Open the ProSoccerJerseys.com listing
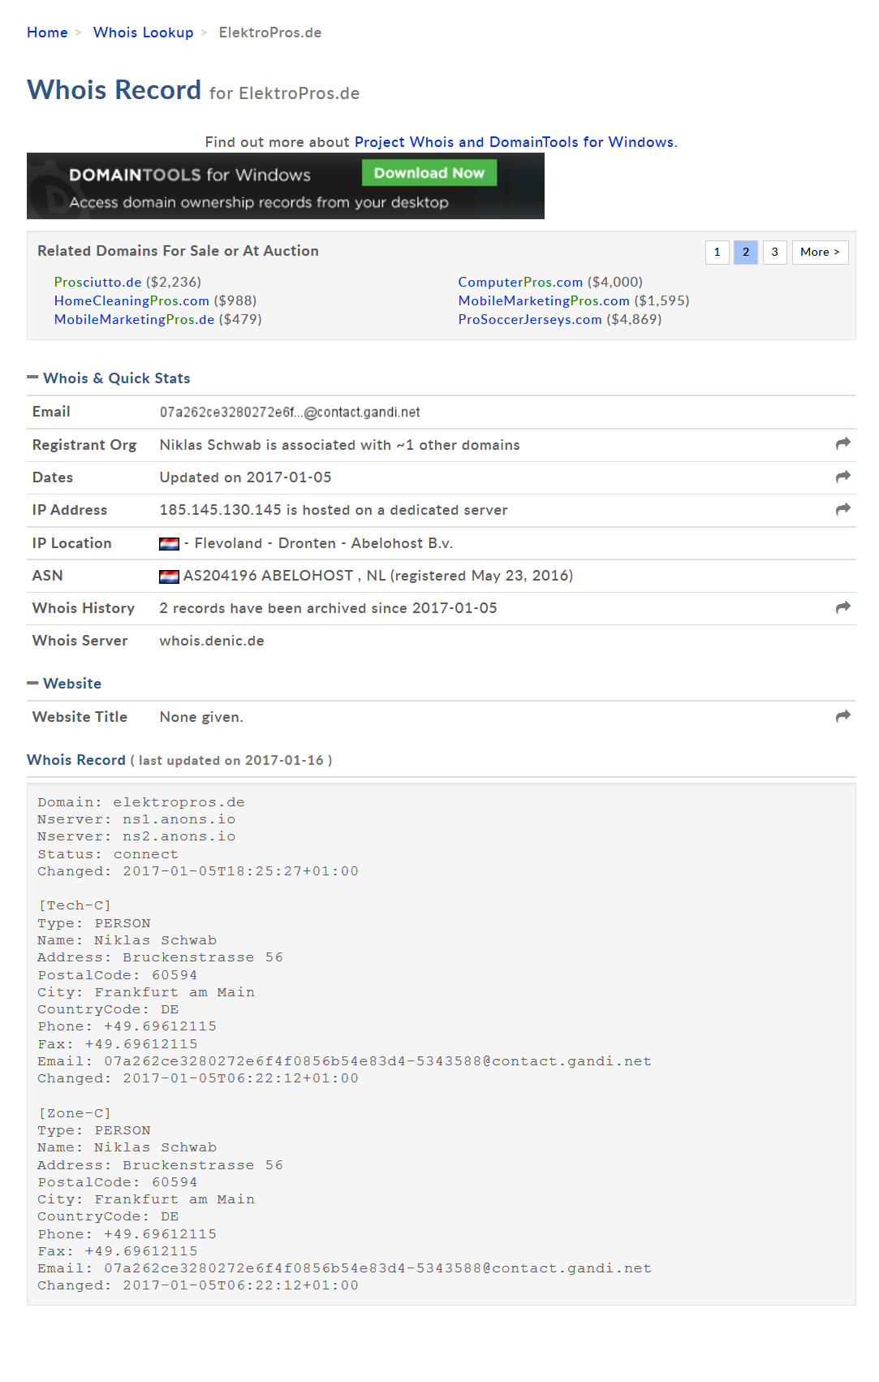The height and width of the screenshot is (1382, 879). tap(530, 320)
